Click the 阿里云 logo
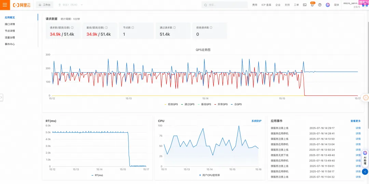 tap(22, 5)
